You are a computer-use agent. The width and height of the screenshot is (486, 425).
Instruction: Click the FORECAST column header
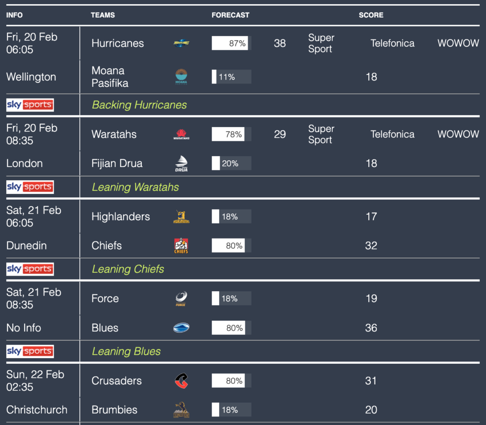click(x=230, y=15)
